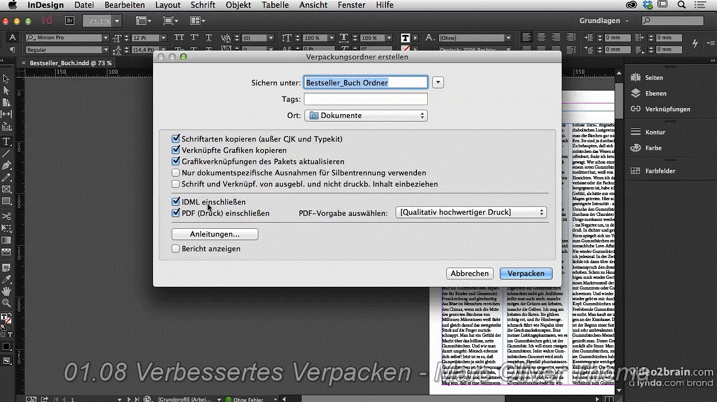The height and width of the screenshot is (402, 717).
Task: Toggle PDF (Druck) einschließen checkbox
Action: coord(176,213)
